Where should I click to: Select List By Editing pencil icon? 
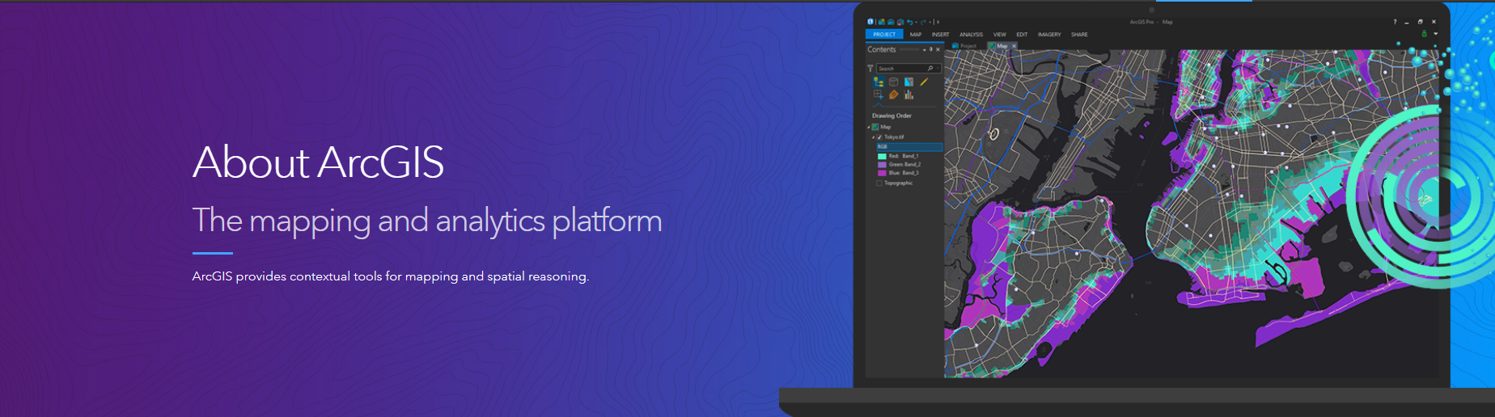924,82
